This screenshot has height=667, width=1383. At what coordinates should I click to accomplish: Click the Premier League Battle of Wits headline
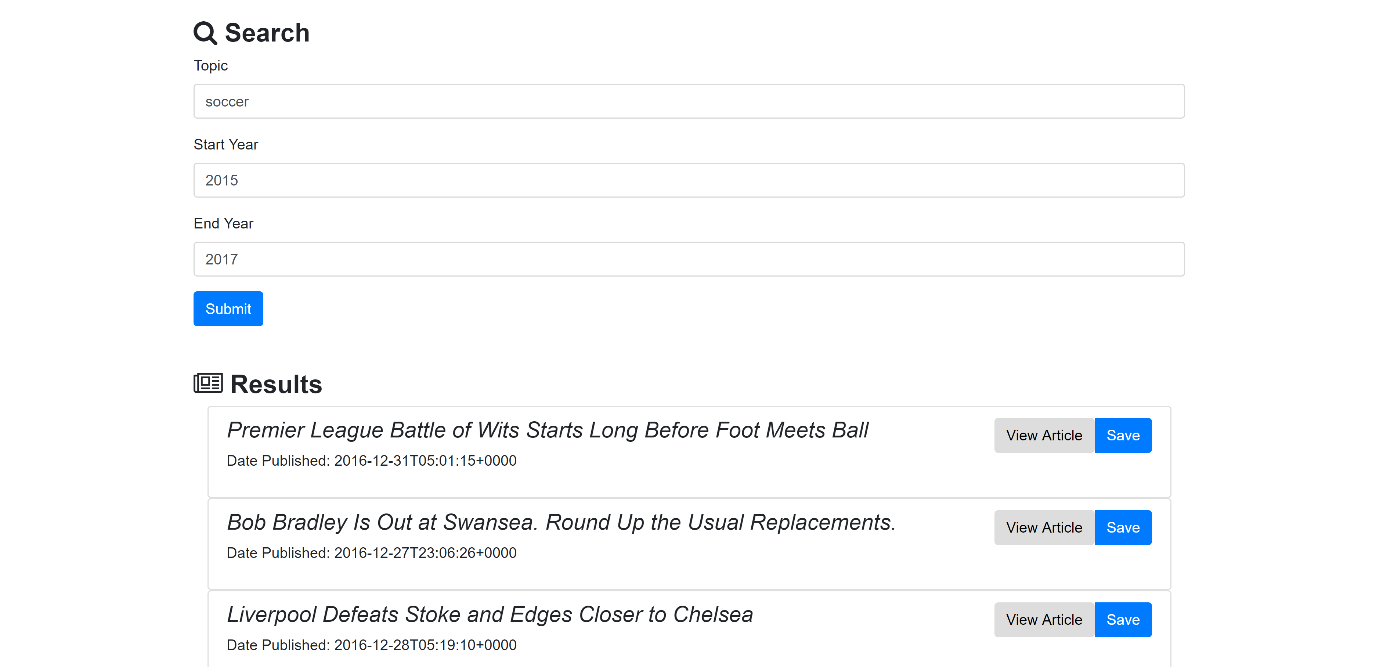pyautogui.click(x=547, y=430)
